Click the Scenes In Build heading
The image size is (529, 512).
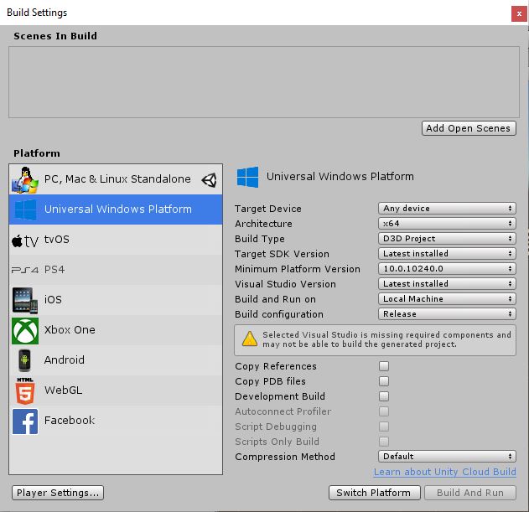(x=55, y=36)
